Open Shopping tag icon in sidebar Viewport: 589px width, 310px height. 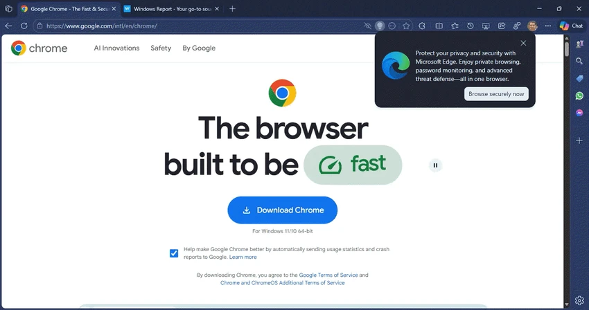pyautogui.click(x=579, y=78)
